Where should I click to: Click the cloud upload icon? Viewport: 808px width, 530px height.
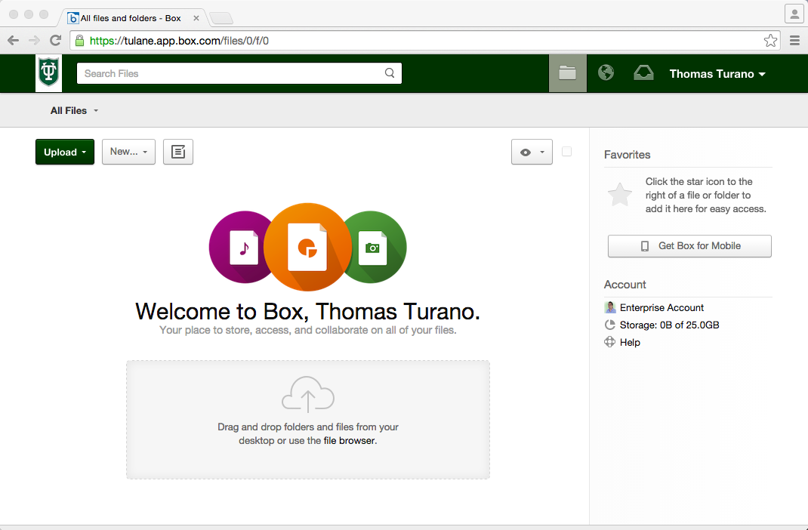(x=308, y=395)
